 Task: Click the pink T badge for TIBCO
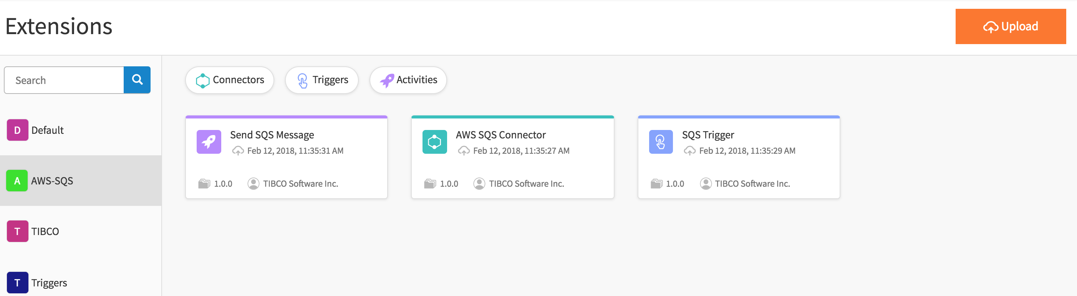[17, 231]
